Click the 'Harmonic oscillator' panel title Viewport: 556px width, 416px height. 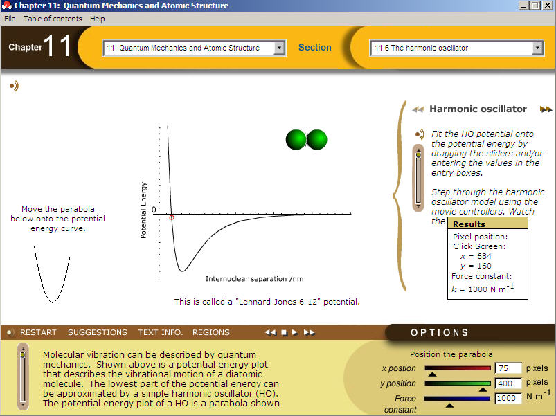pyautogui.click(x=478, y=109)
